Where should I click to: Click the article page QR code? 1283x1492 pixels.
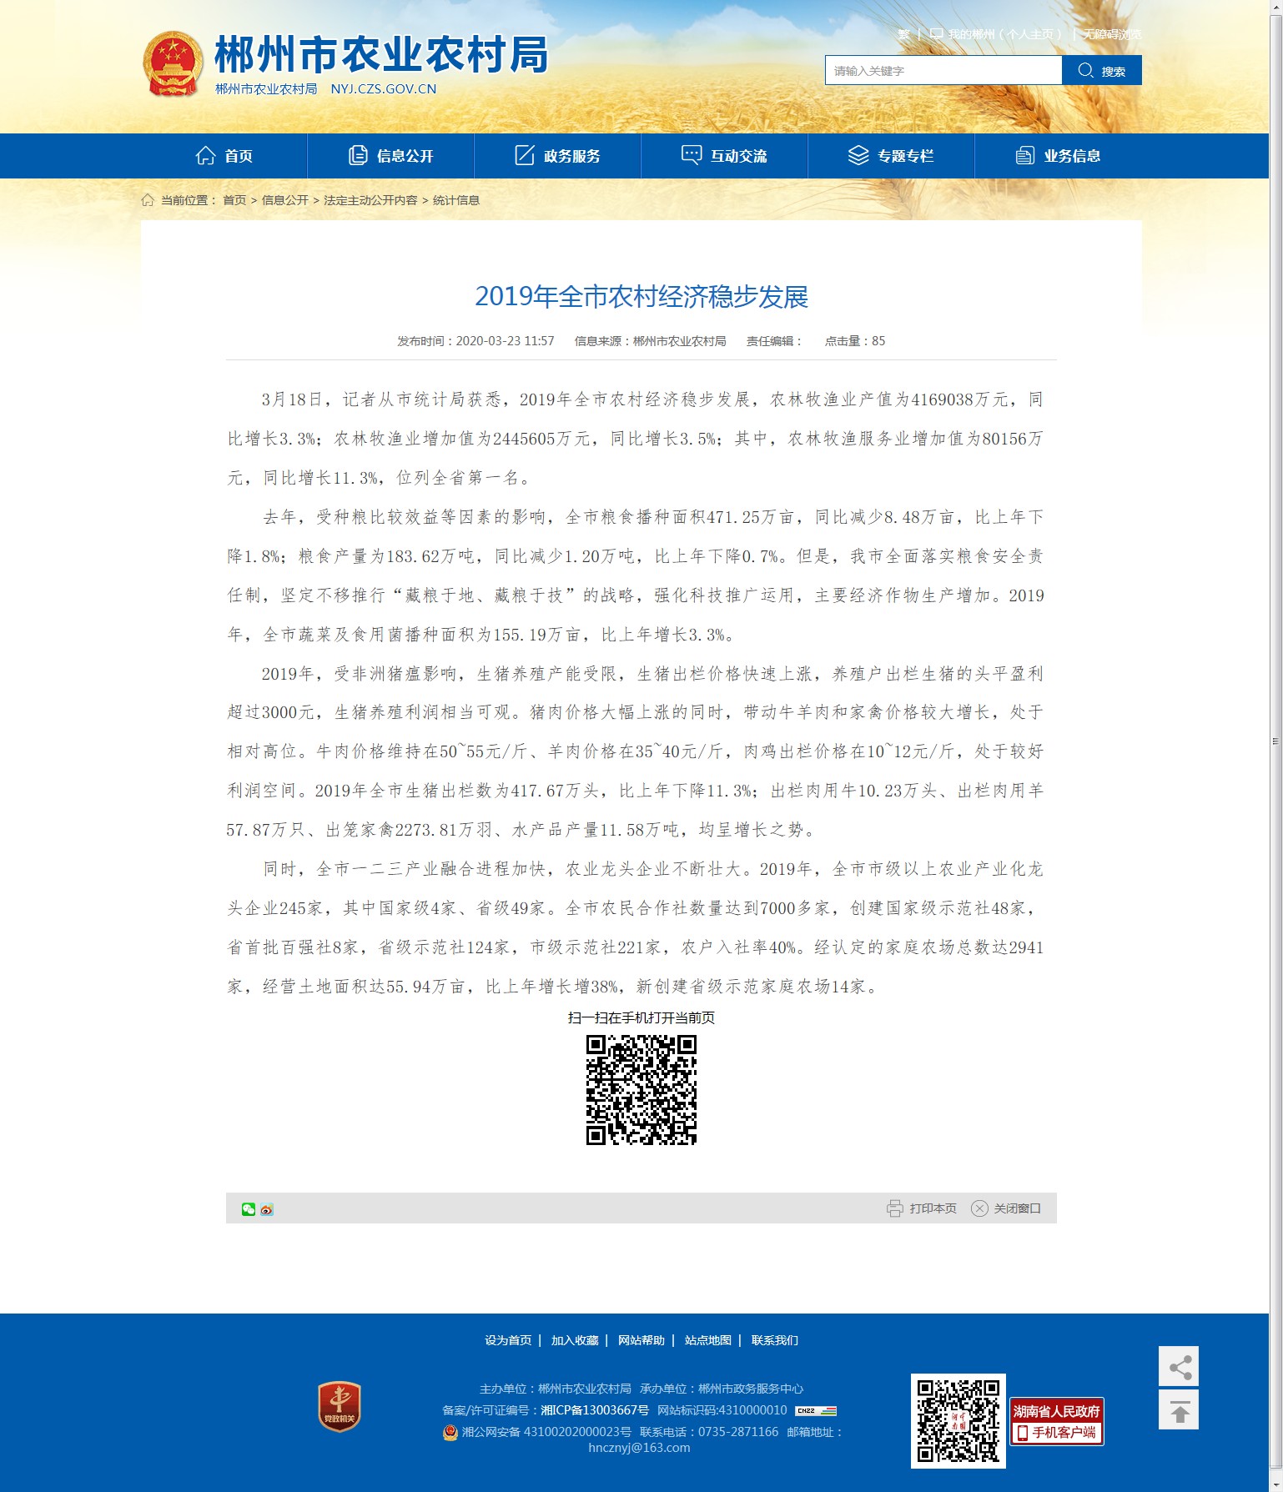coord(641,1090)
